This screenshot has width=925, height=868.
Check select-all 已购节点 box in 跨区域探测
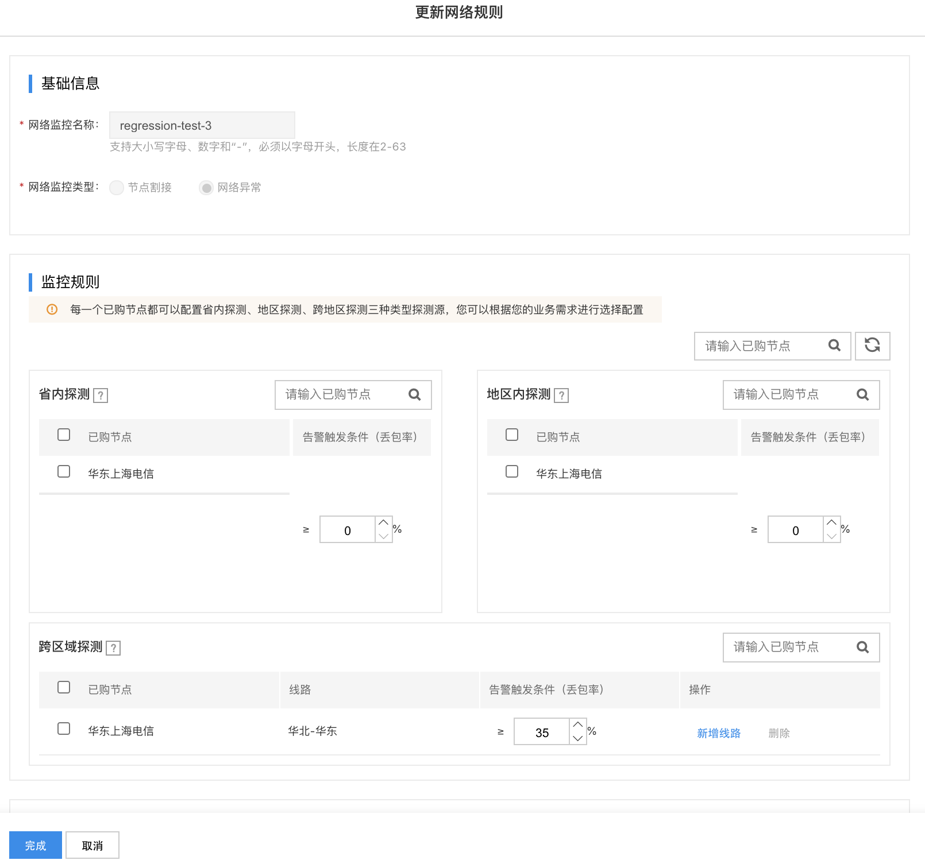tap(64, 687)
